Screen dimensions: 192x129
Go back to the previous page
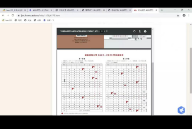click(3, 15)
